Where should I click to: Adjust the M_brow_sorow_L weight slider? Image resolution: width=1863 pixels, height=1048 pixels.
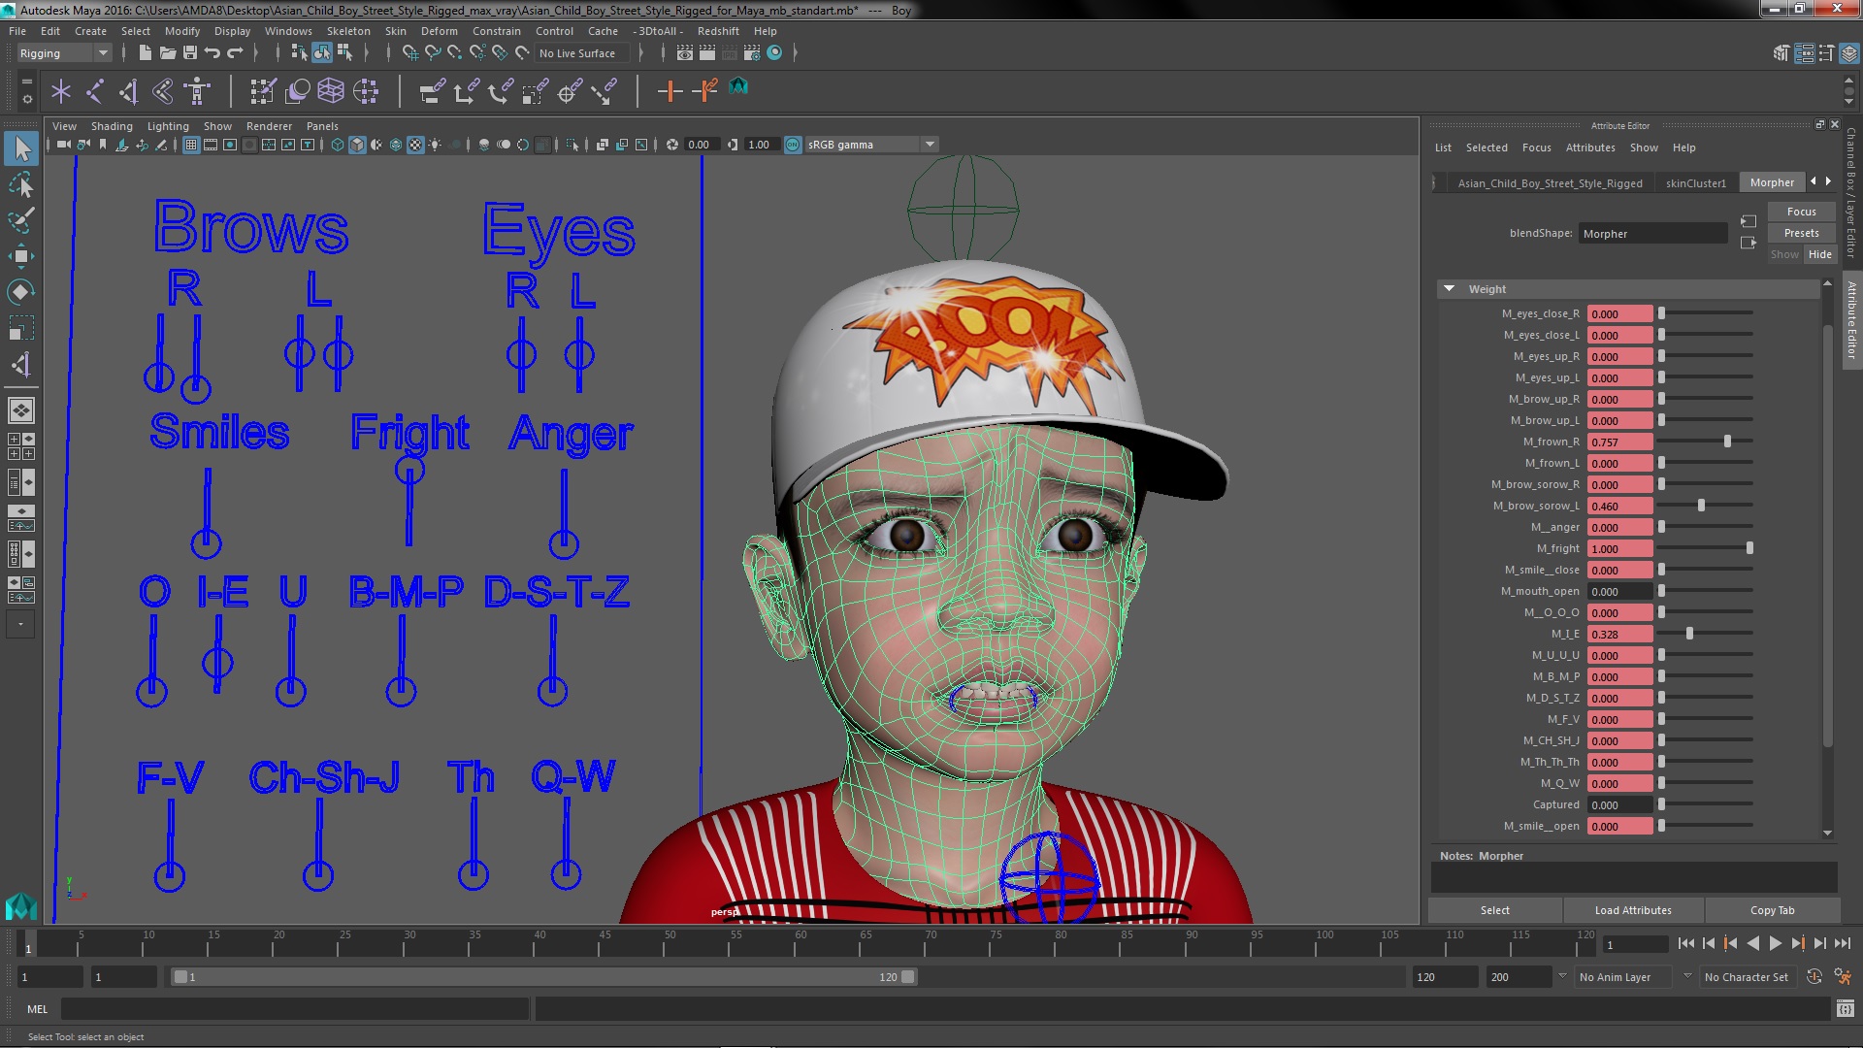tap(1701, 506)
